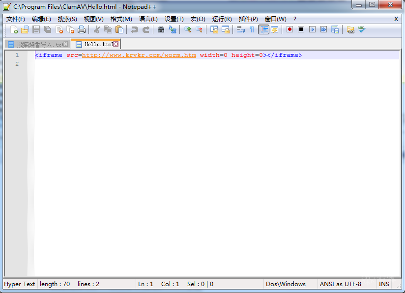Toggle synchronized vertical scrolling

click(x=214, y=29)
